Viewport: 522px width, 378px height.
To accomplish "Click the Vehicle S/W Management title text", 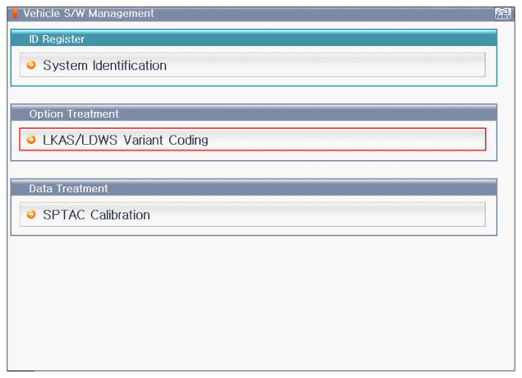I will (x=89, y=13).
